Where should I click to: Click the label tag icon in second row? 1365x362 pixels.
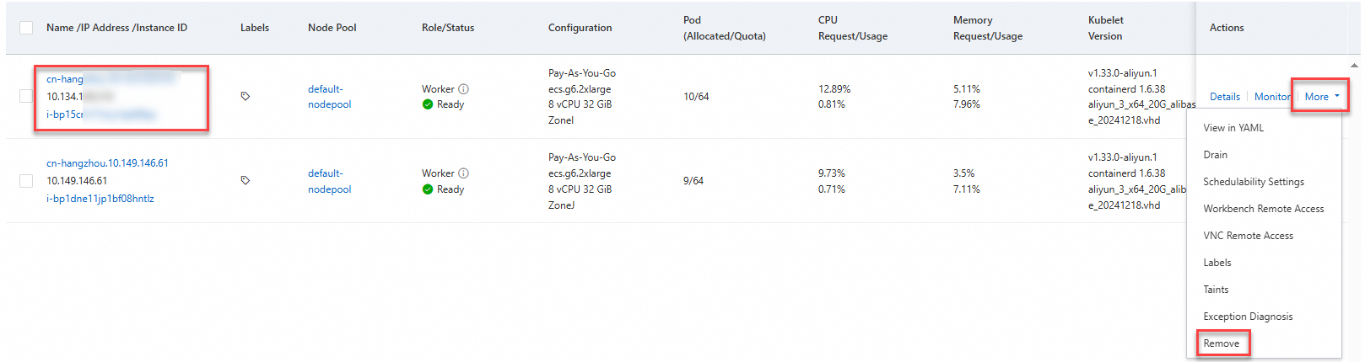click(245, 181)
